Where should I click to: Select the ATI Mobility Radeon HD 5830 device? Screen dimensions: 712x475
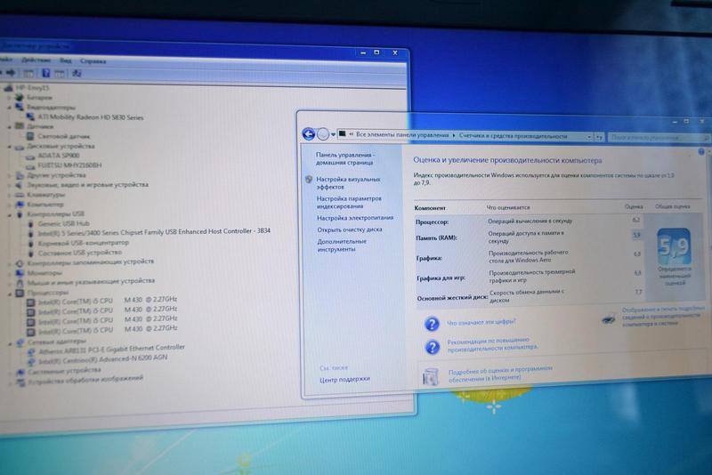(90, 117)
